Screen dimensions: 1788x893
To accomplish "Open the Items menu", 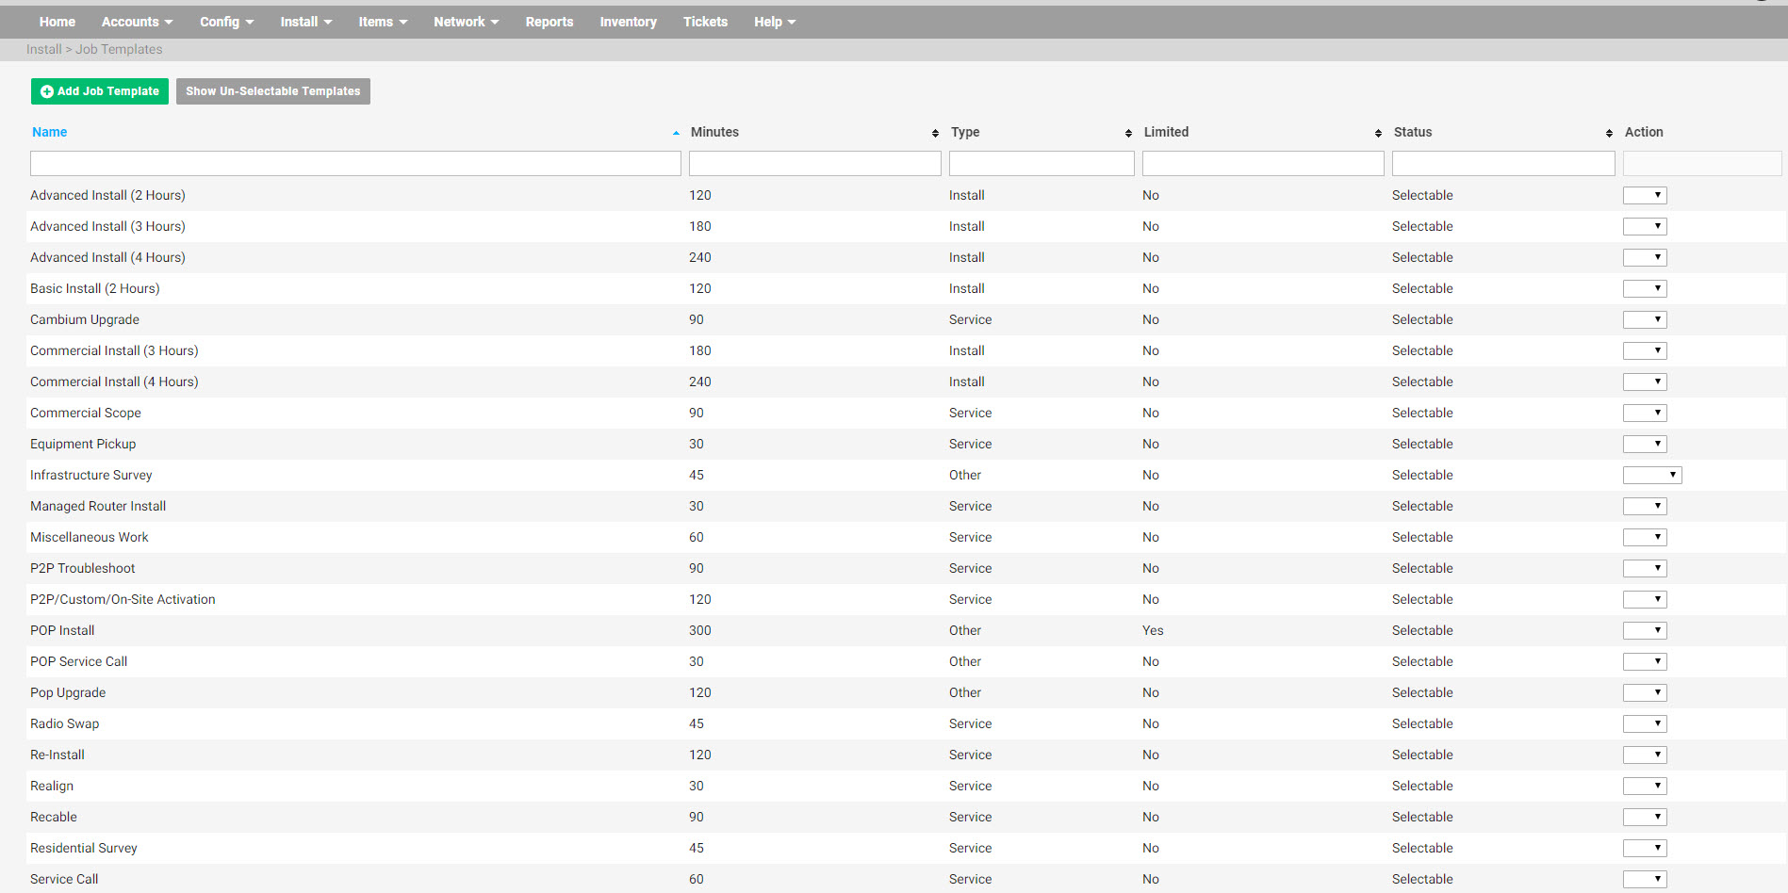I will 383,22.
